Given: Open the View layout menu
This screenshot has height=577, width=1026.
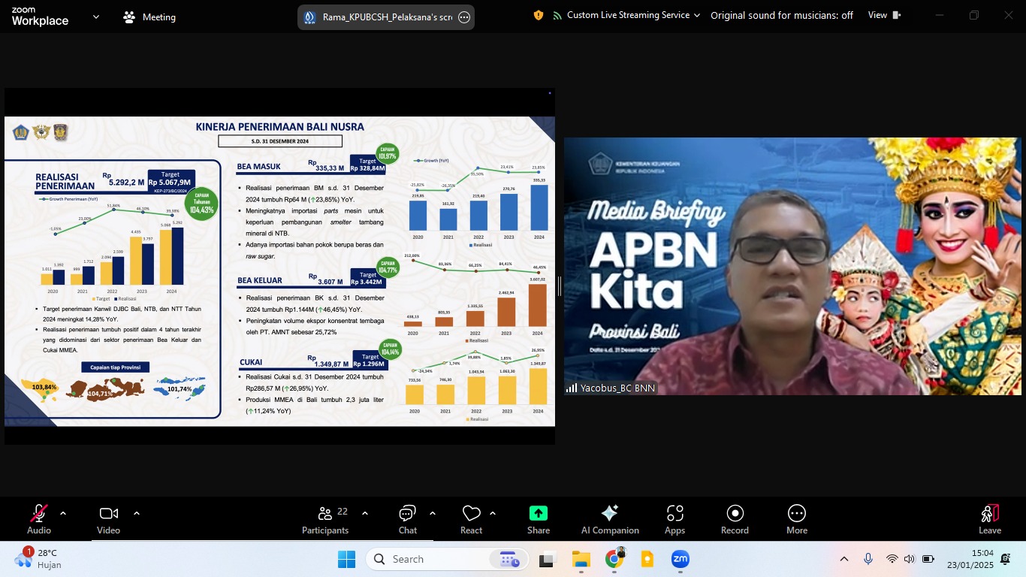Looking at the screenshot, I should click(885, 15).
